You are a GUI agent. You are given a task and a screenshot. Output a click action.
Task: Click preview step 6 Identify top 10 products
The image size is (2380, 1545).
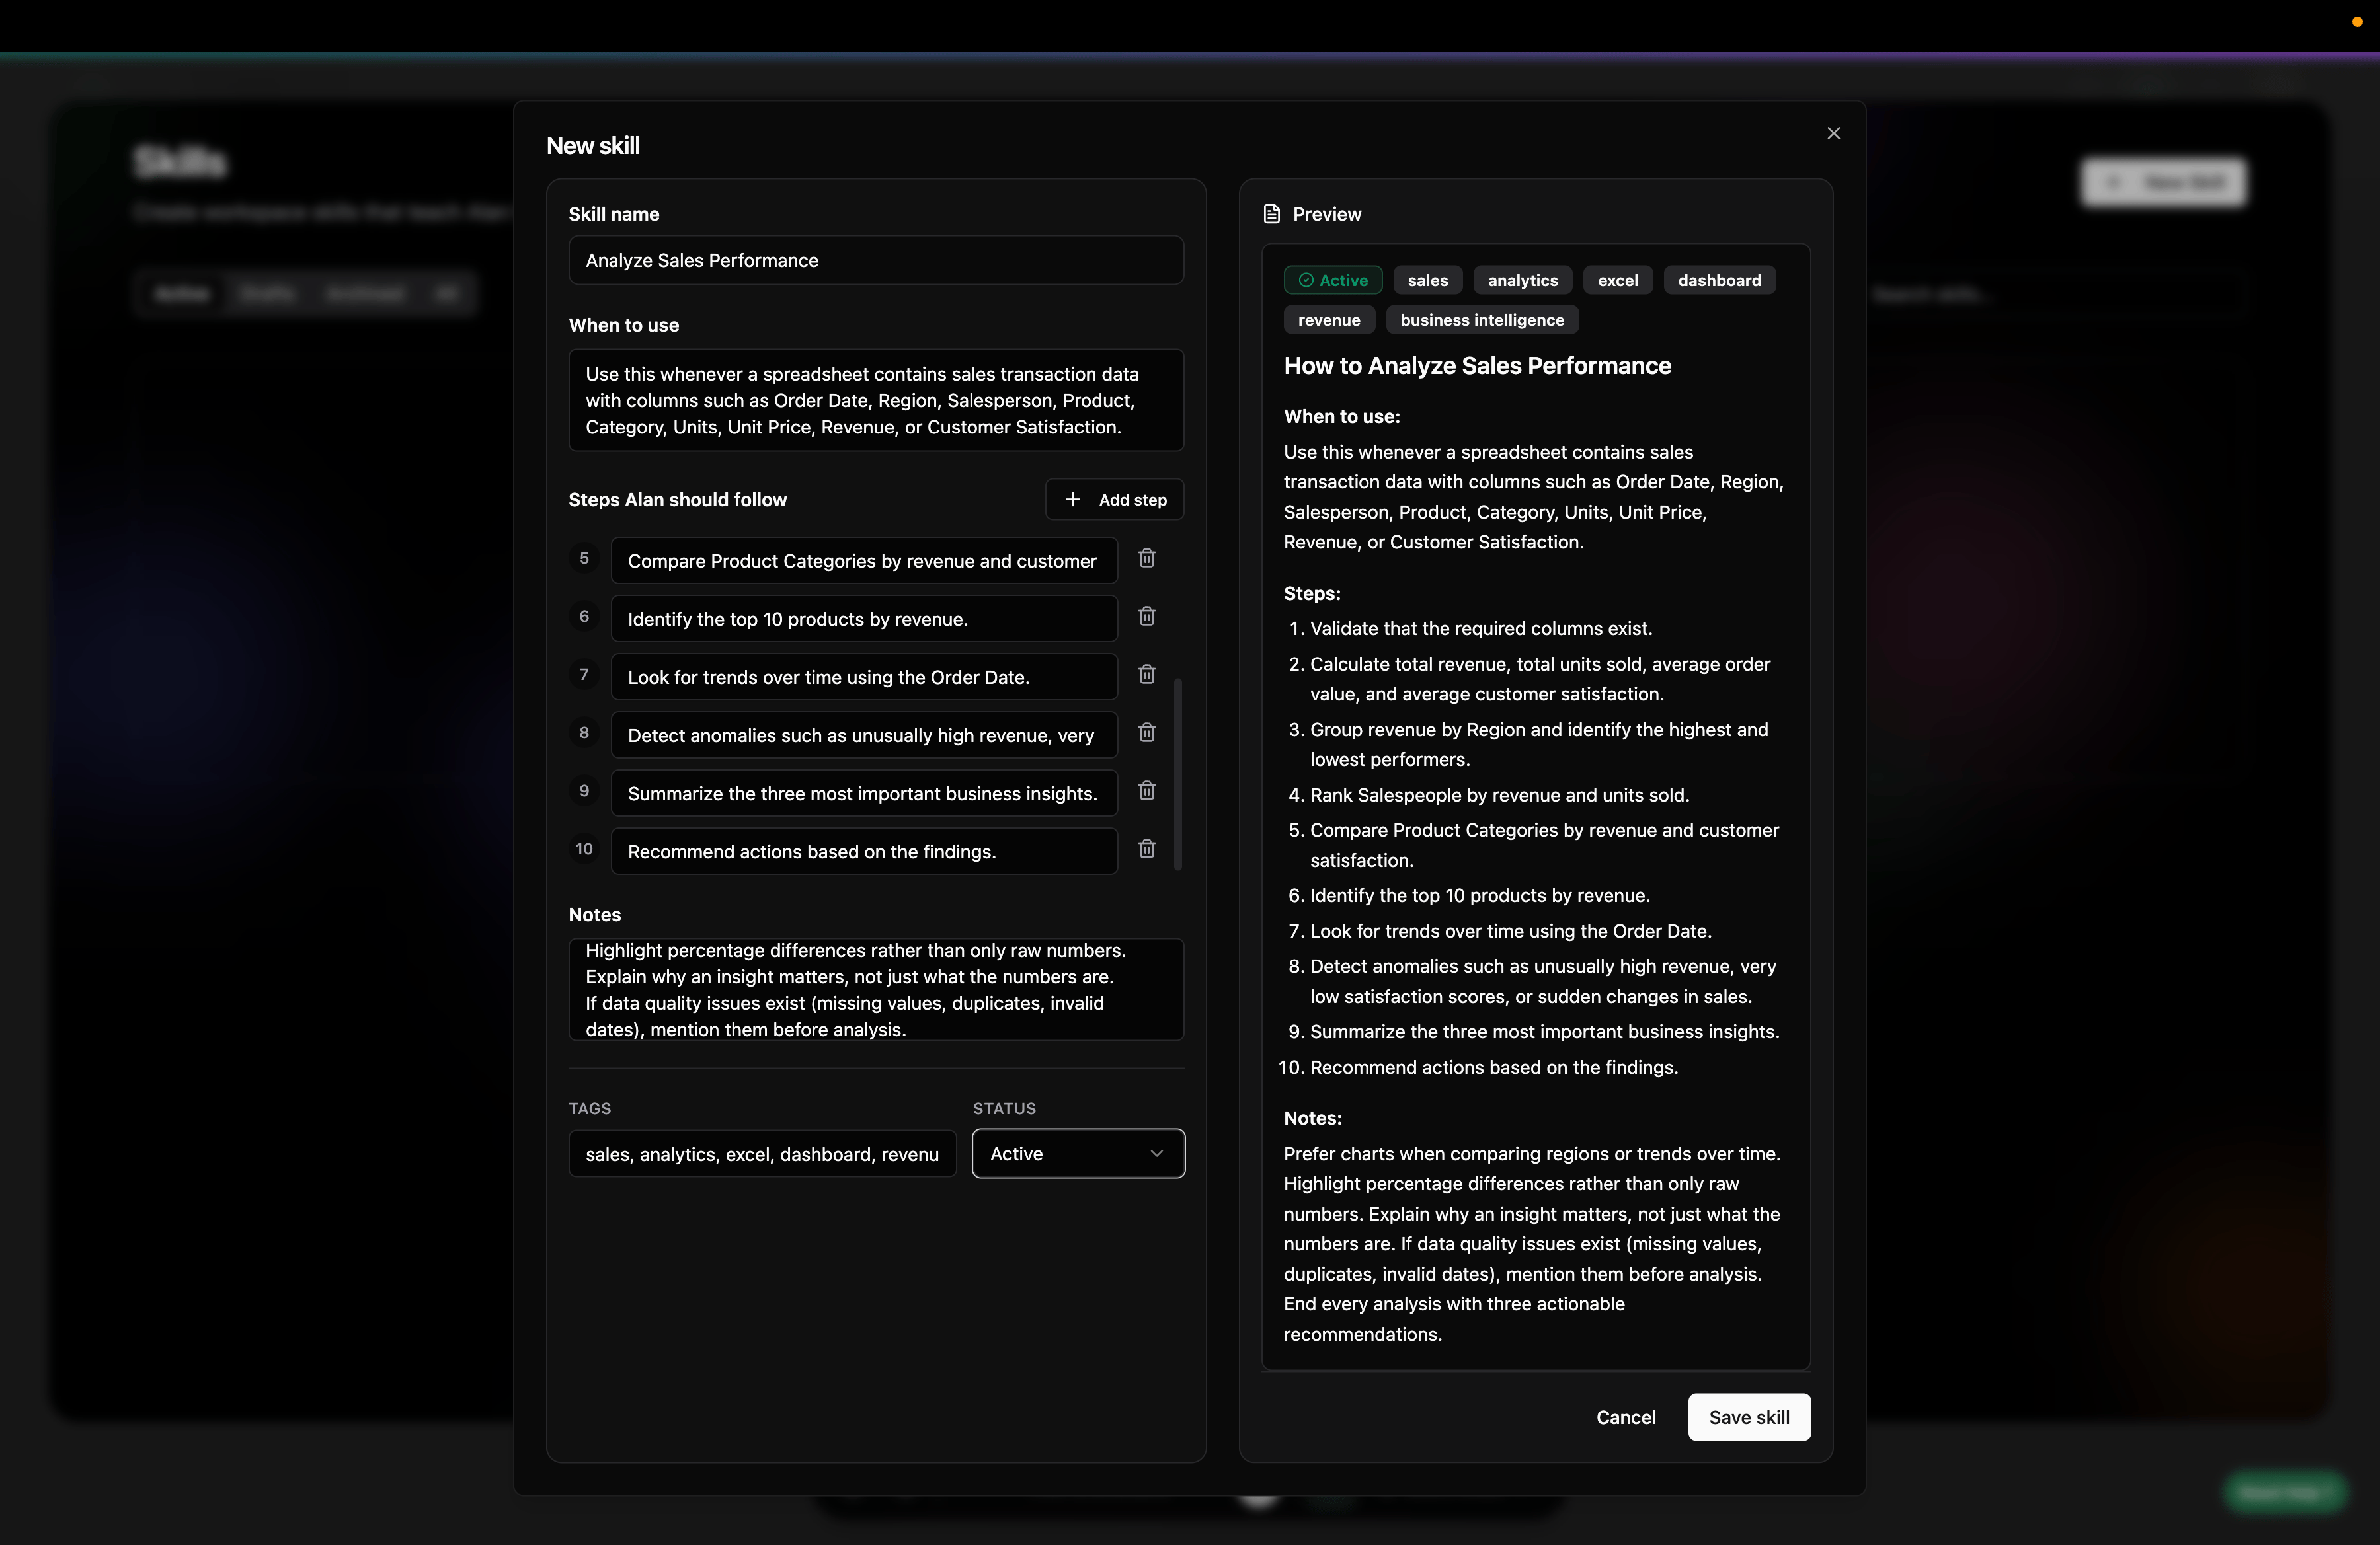(x=1480, y=895)
